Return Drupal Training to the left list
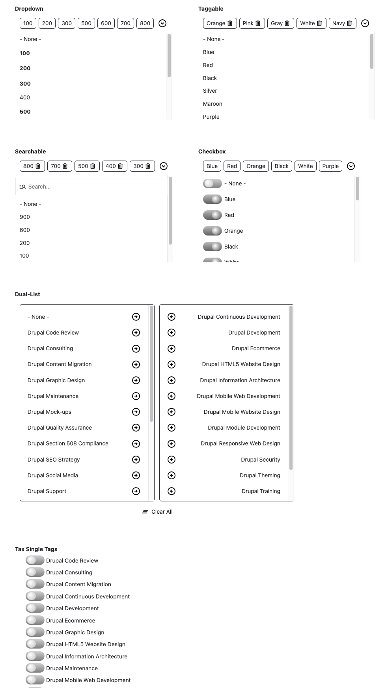The height and width of the screenshot is (688, 386). [172, 491]
